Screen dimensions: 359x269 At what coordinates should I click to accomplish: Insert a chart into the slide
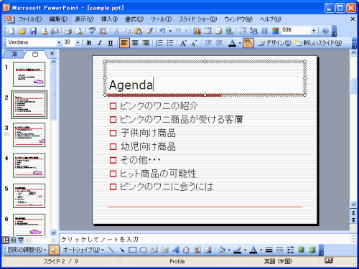tap(197, 31)
